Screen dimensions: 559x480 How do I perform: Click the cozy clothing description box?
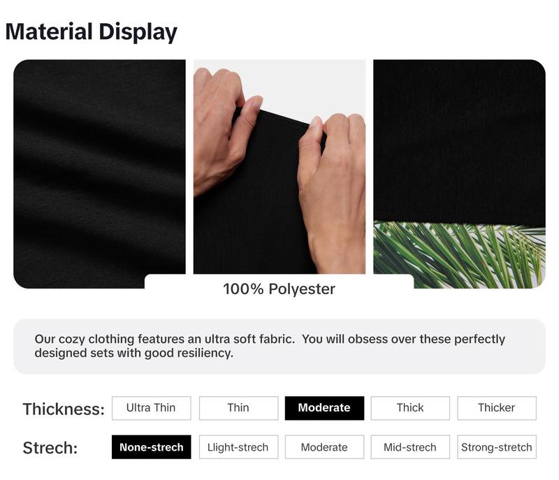[x=279, y=347]
